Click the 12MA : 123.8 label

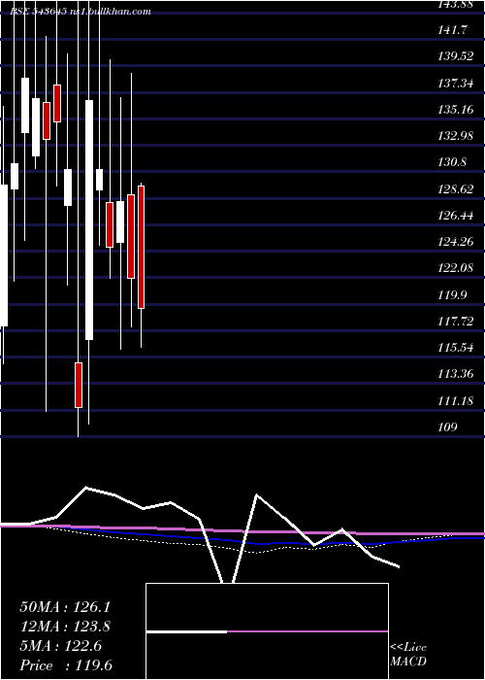click(x=65, y=627)
